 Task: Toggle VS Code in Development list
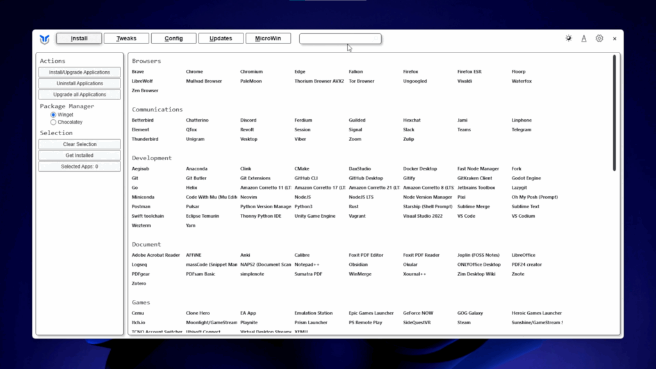coord(466,216)
